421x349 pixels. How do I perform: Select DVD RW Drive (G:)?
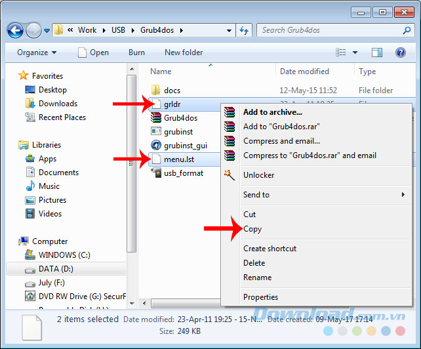pyautogui.click(x=75, y=296)
